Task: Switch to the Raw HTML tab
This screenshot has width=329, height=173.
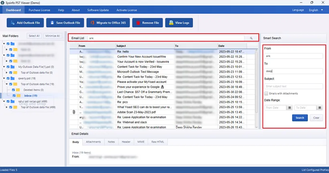Action: (158, 142)
